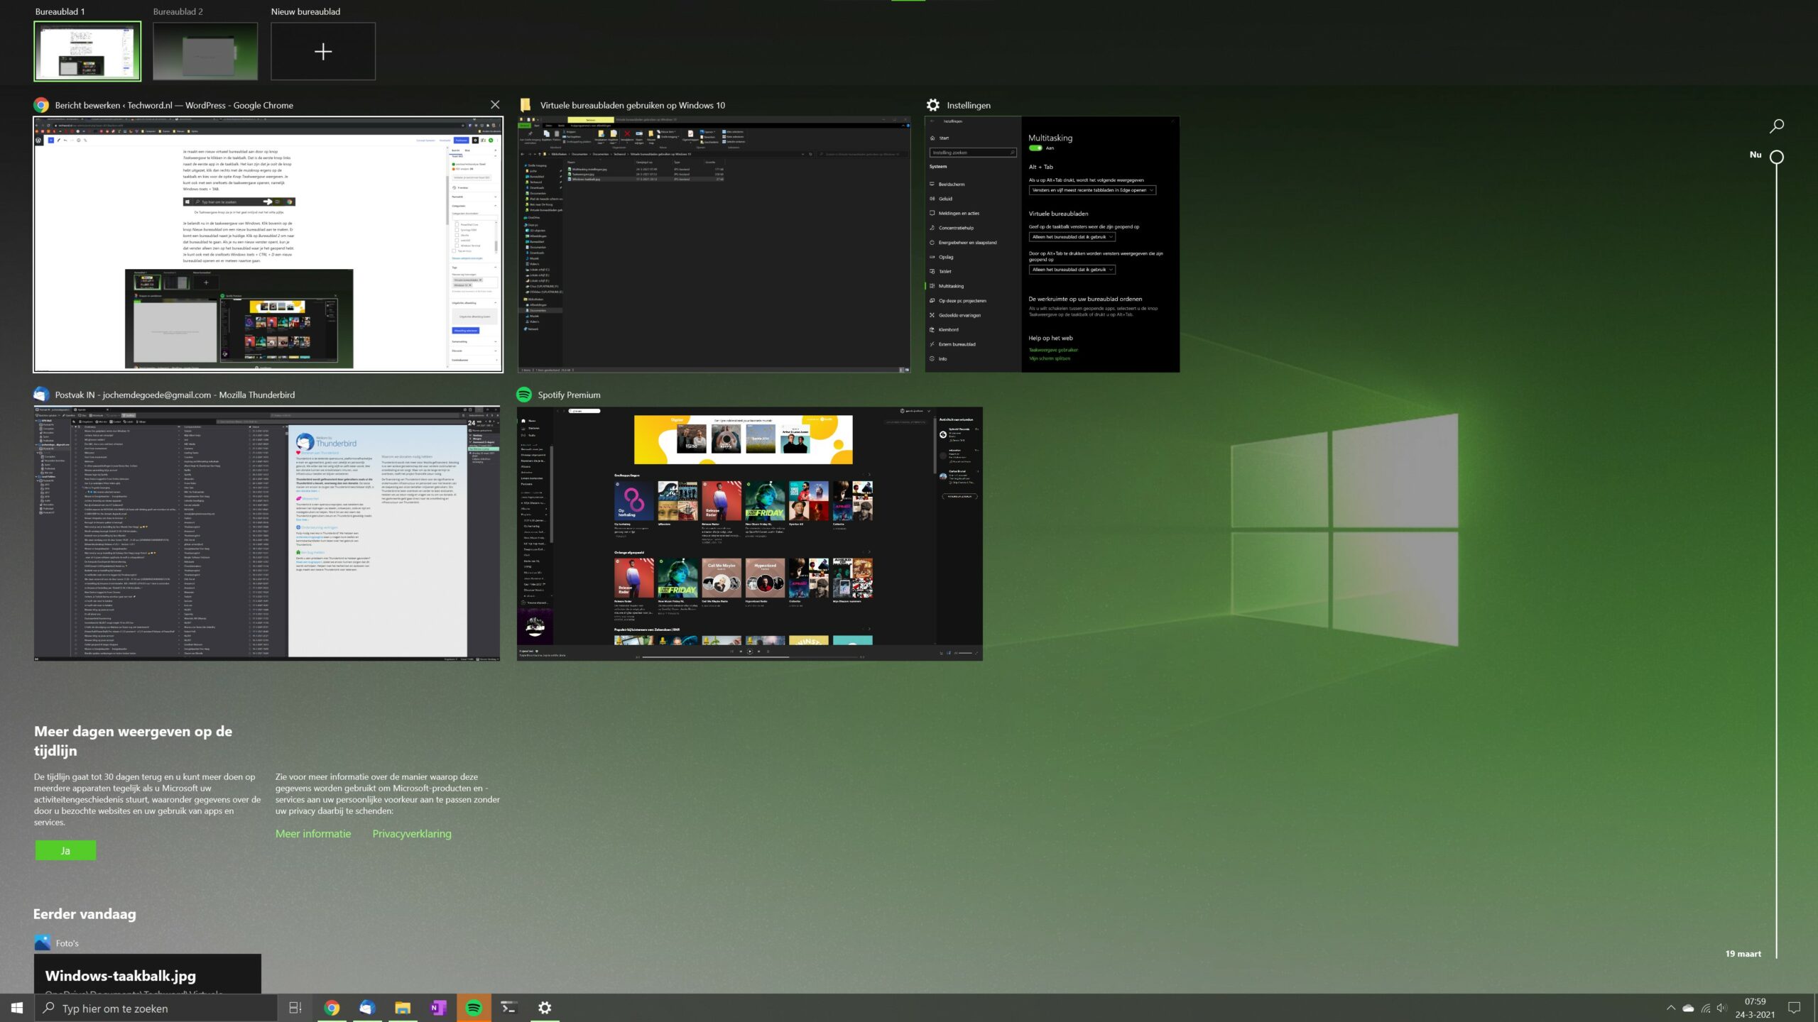Click the search magnifier icon top right
Image resolution: width=1818 pixels, height=1022 pixels.
[1775, 125]
